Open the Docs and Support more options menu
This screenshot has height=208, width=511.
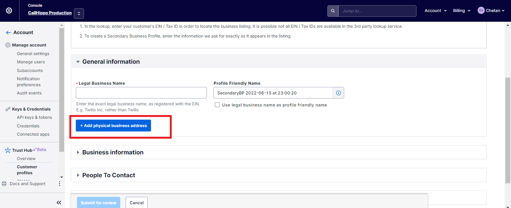click(x=59, y=184)
